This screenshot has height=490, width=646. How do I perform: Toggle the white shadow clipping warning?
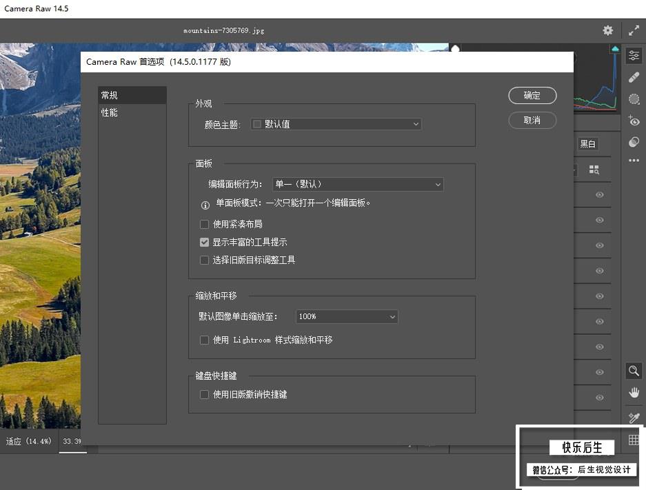[455, 49]
